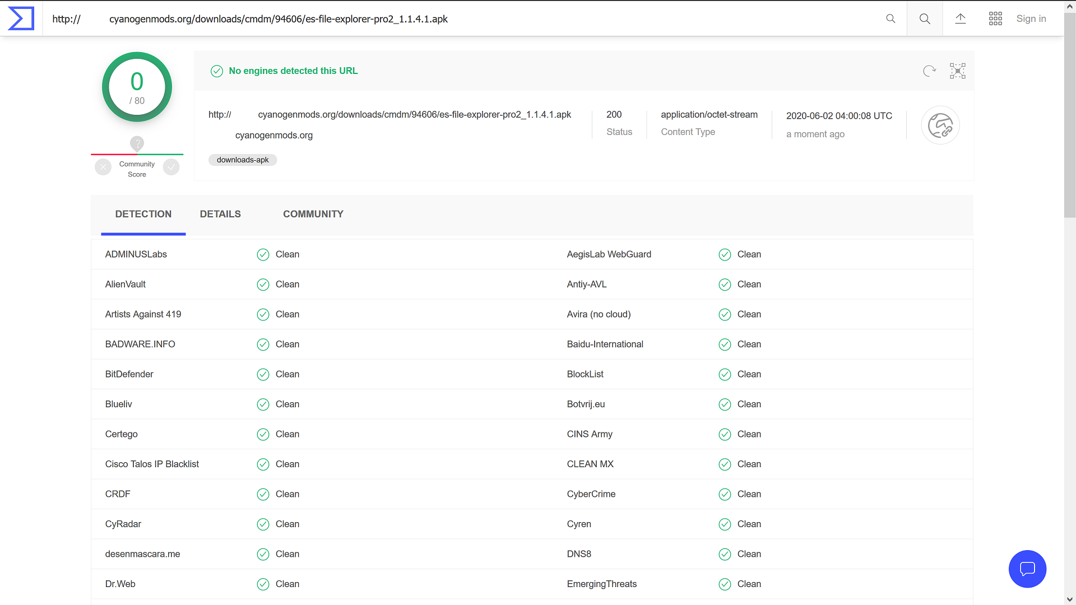
Task: Click the search magnifier inside URL bar
Action: [x=891, y=18]
